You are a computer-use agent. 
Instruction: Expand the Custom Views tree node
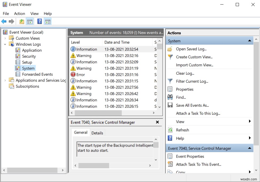pos(5,38)
